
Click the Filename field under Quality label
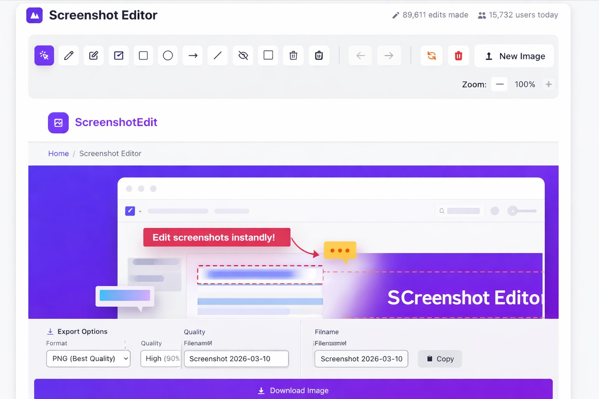click(x=237, y=359)
